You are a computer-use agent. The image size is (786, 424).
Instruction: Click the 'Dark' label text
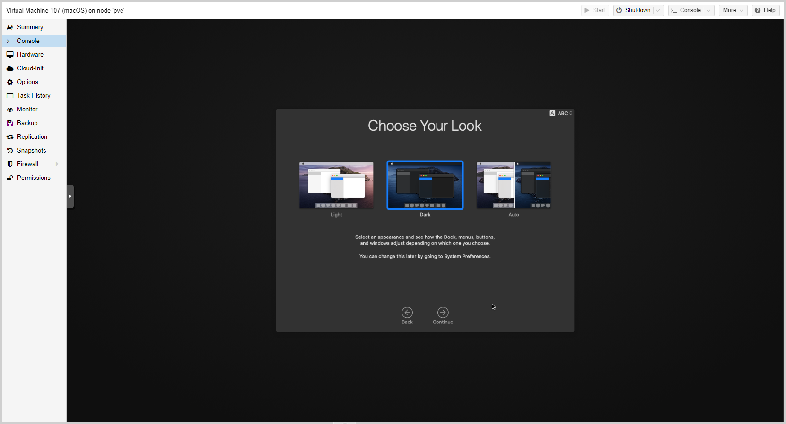click(x=425, y=215)
